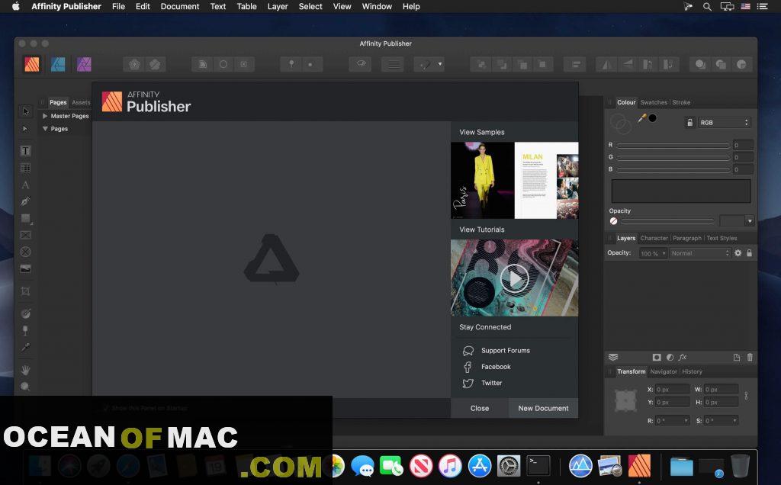Click the Close button in welcome panel
Viewport: 781px width, 485px height.
tap(480, 408)
